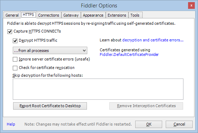Open decryption and certificate errors link

point(153,40)
